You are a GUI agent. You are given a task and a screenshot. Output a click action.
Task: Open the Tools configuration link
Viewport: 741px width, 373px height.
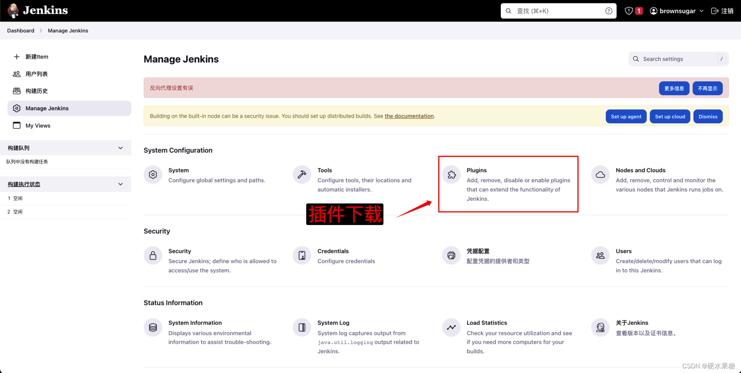tap(325, 170)
